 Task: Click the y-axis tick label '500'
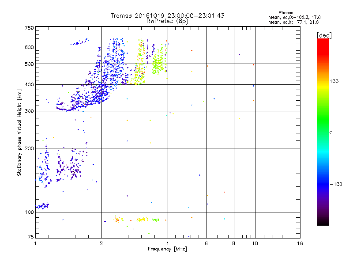[x=29, y=64]
